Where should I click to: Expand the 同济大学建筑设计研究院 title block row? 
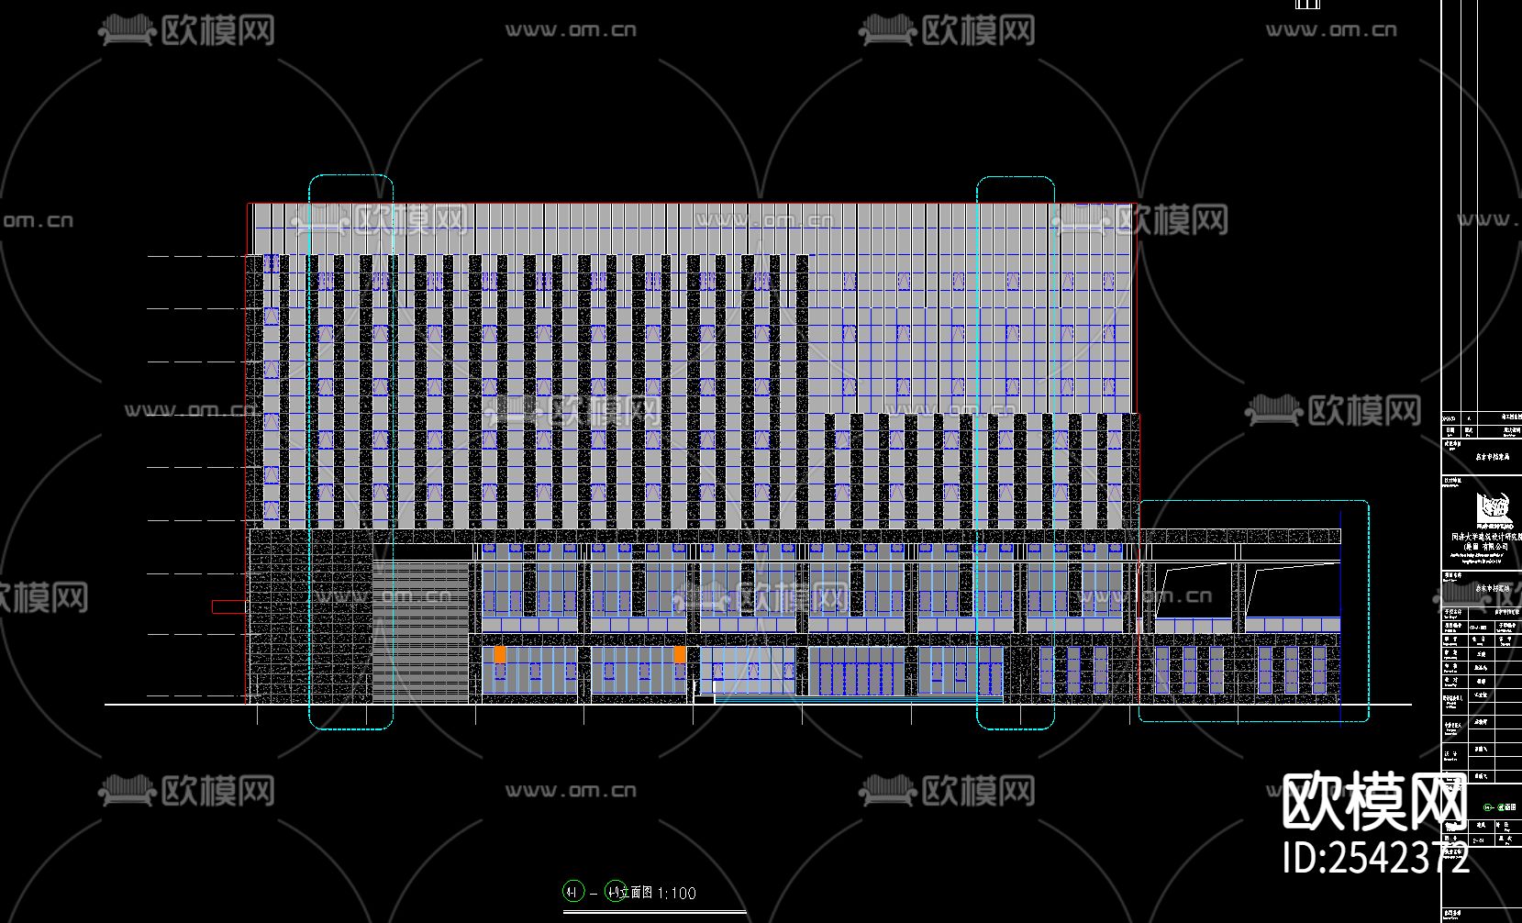click(x=1492, y=538)
